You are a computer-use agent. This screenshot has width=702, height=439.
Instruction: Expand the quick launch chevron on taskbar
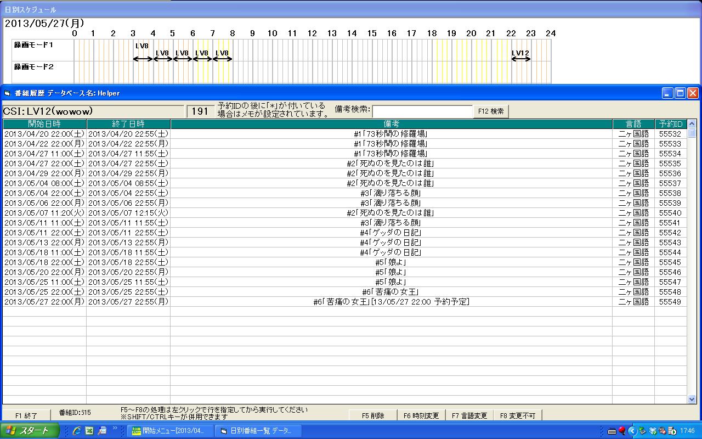(x=115, y=428)
